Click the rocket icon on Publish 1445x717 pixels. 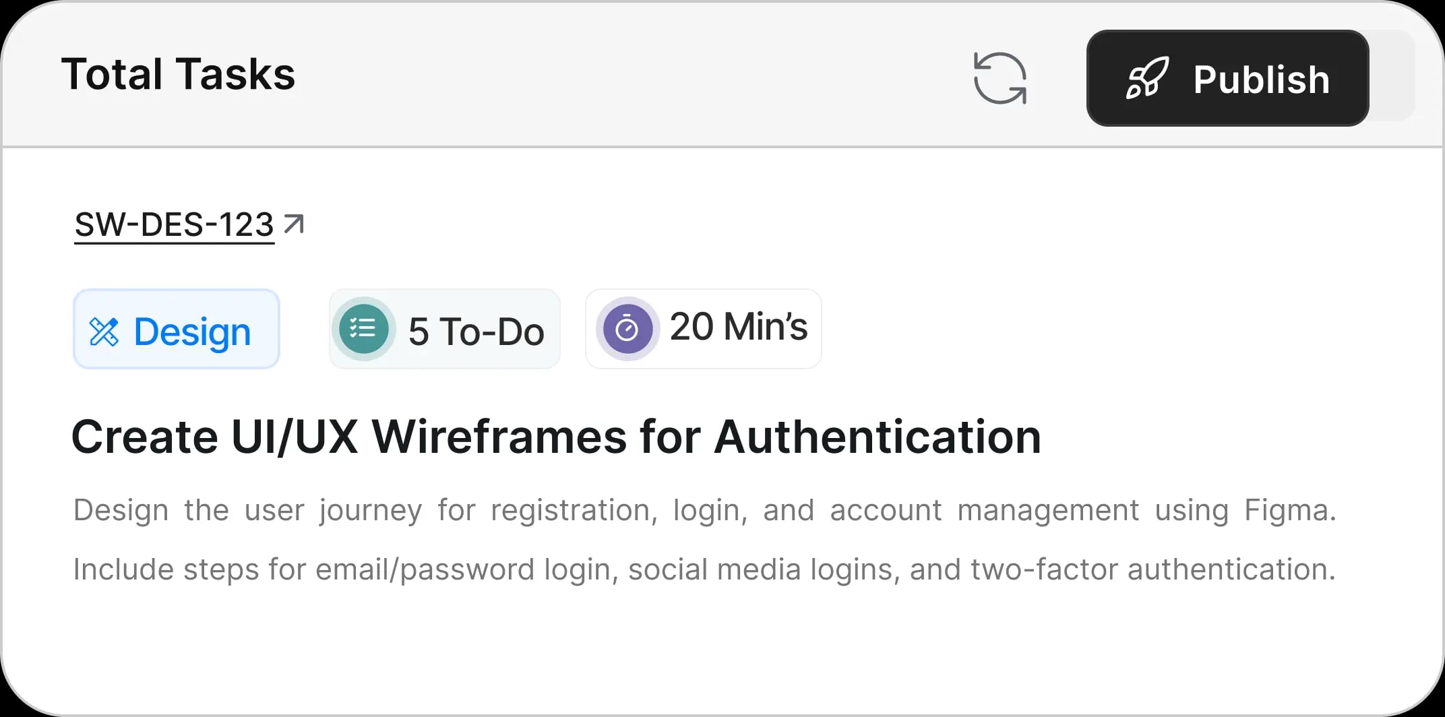point(1147,78)
